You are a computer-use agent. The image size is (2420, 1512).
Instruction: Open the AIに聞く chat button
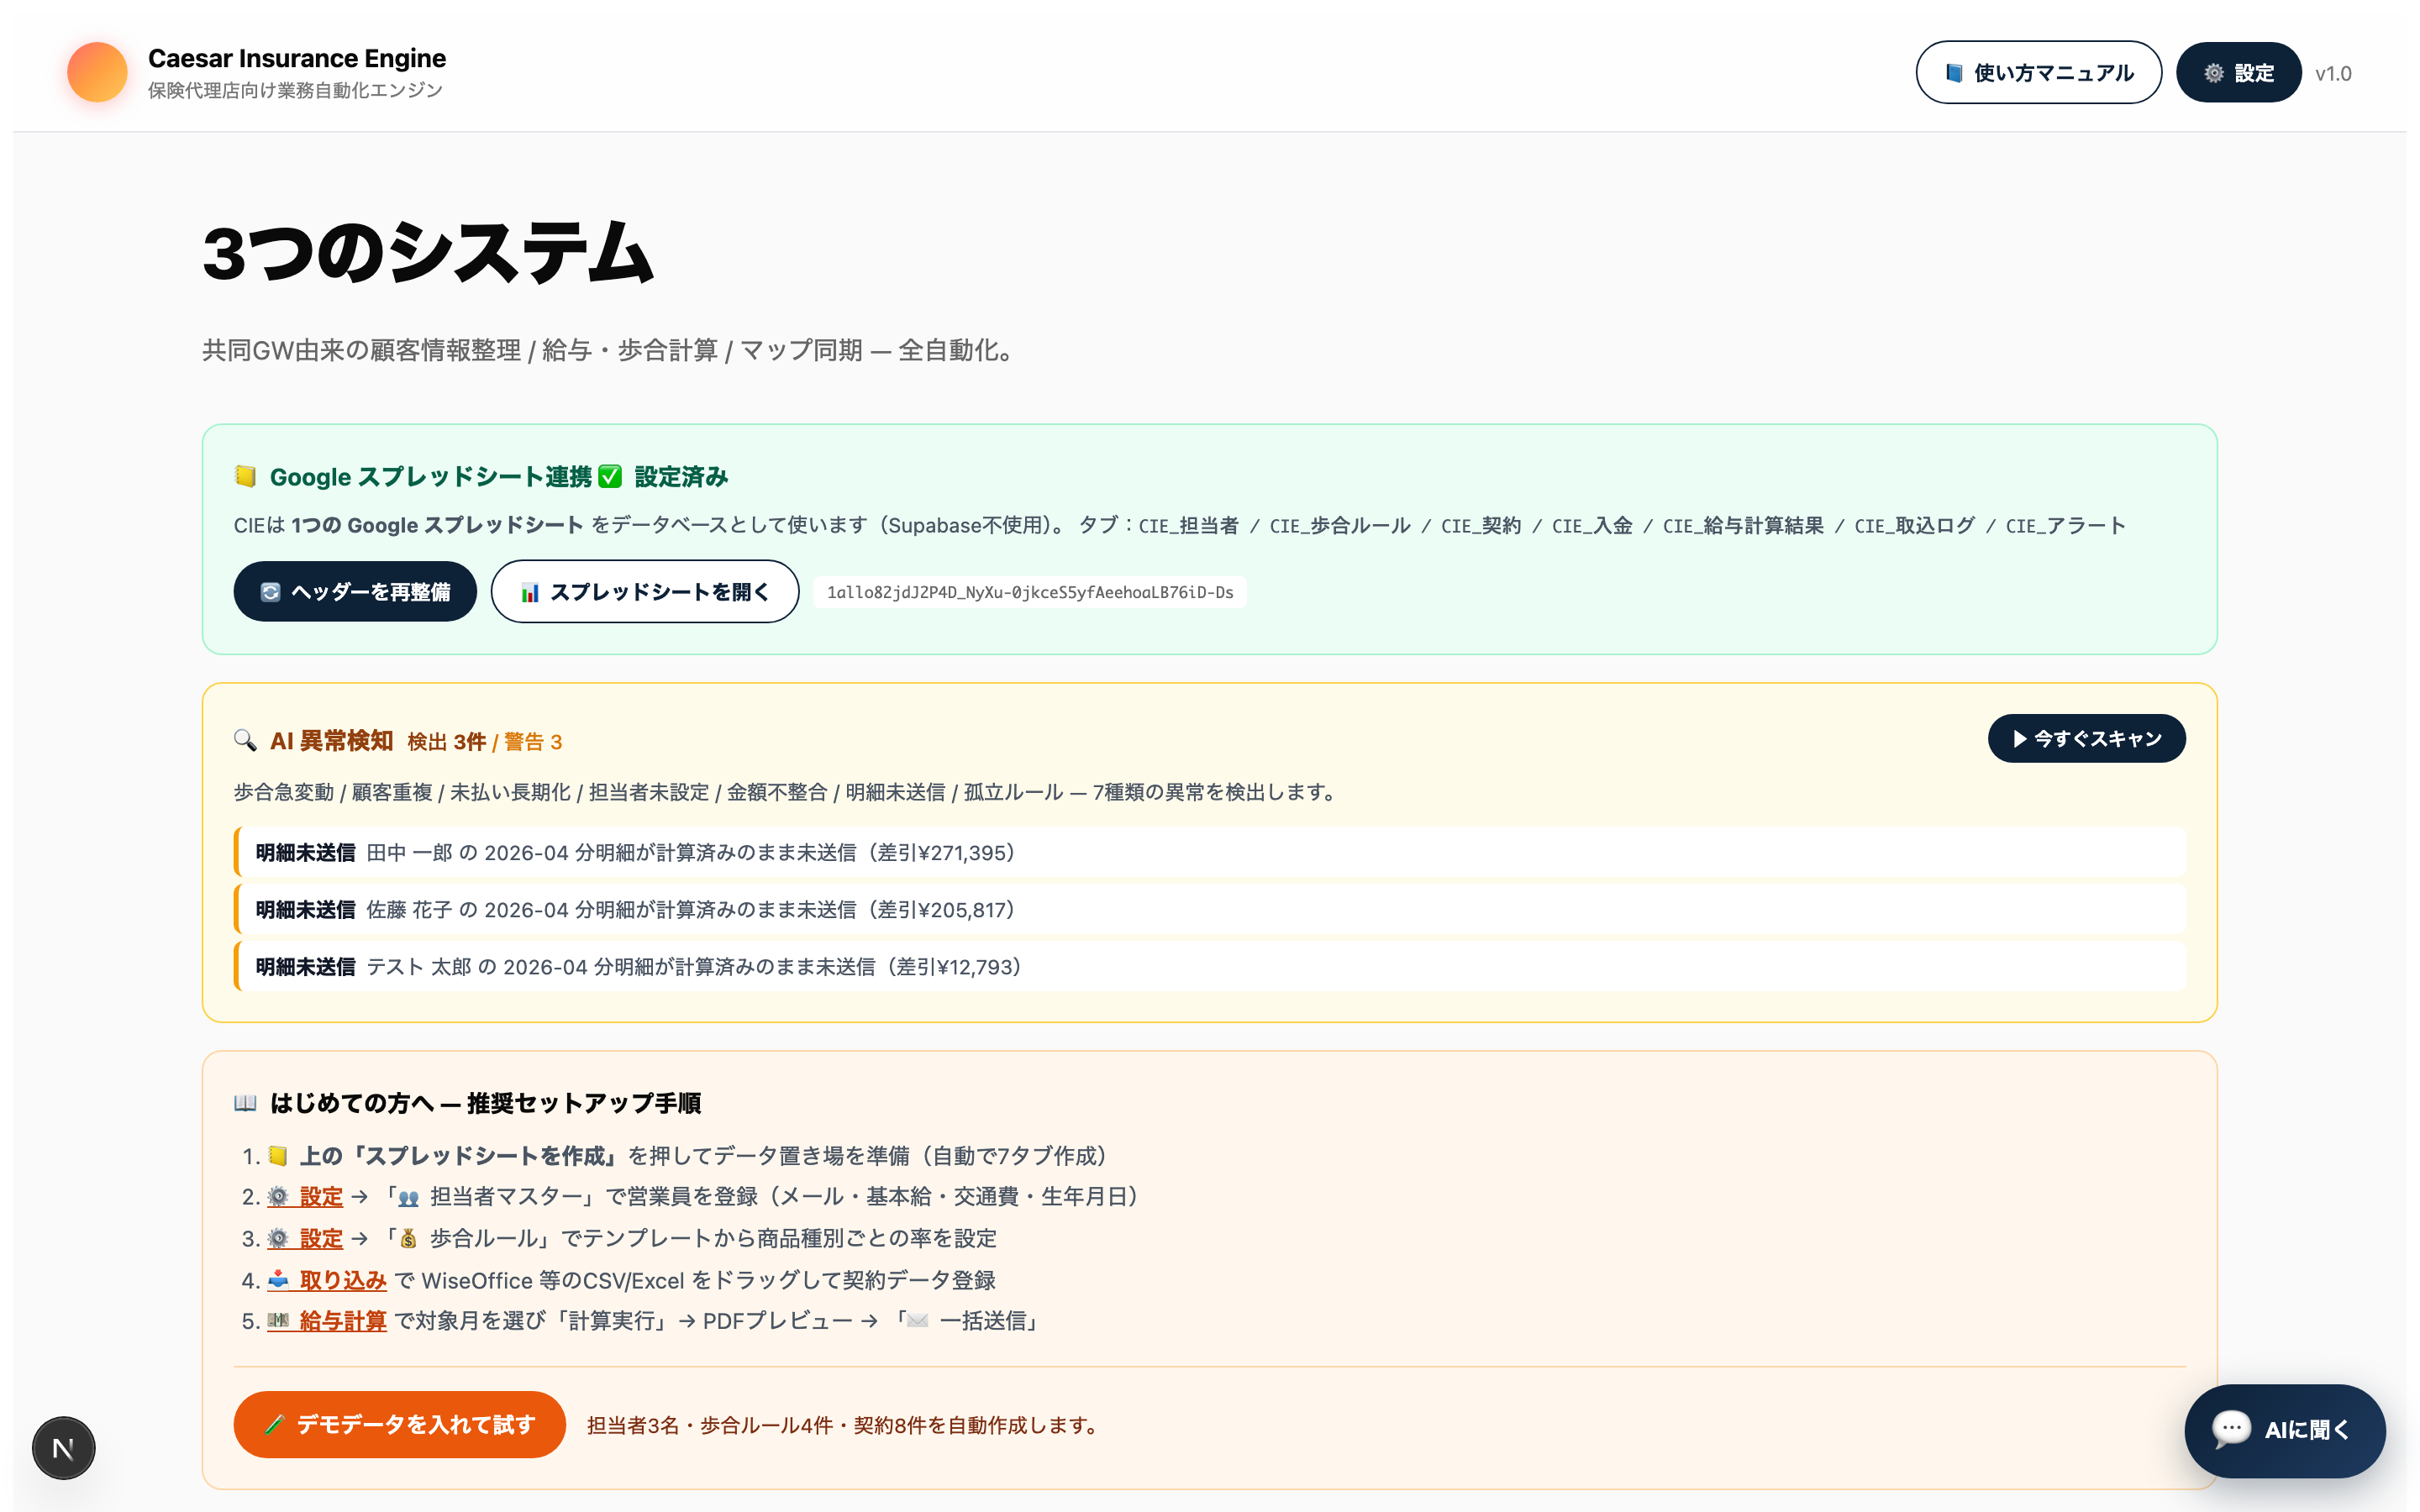coord(2285,1430)
